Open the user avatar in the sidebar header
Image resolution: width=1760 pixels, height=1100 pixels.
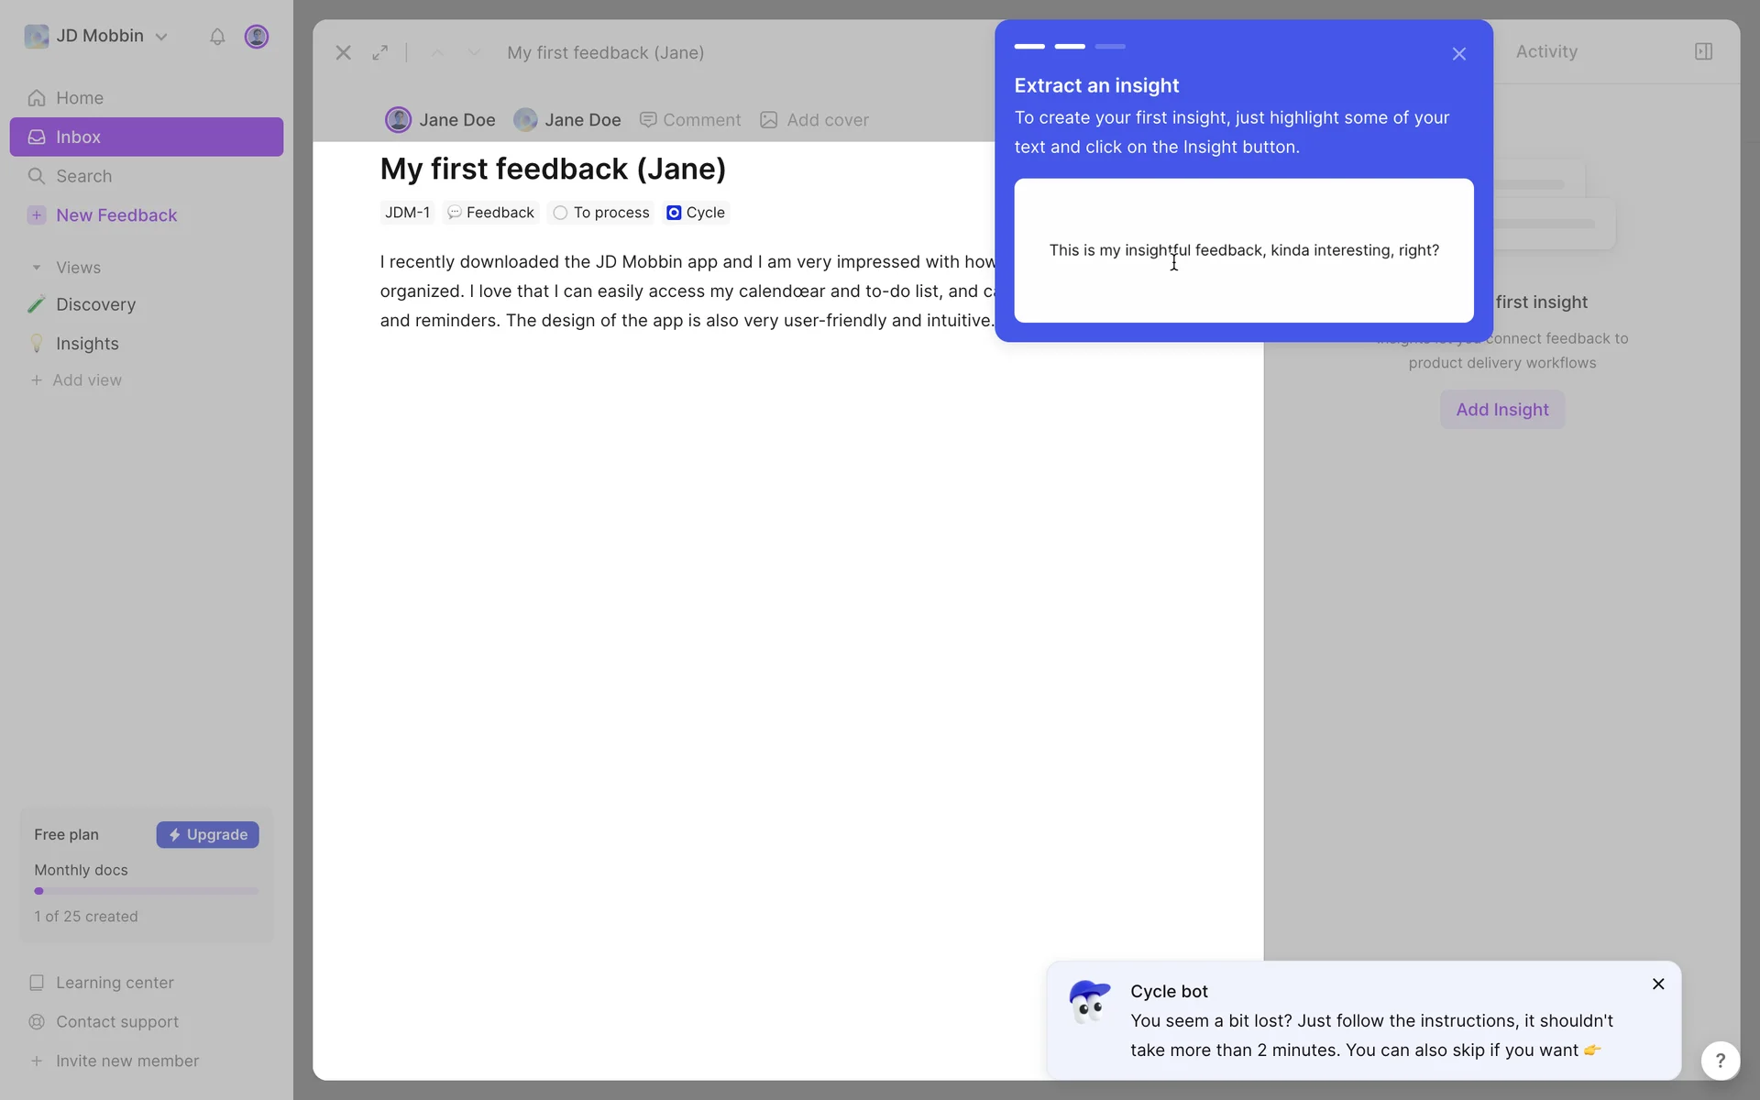pos(257,37)
